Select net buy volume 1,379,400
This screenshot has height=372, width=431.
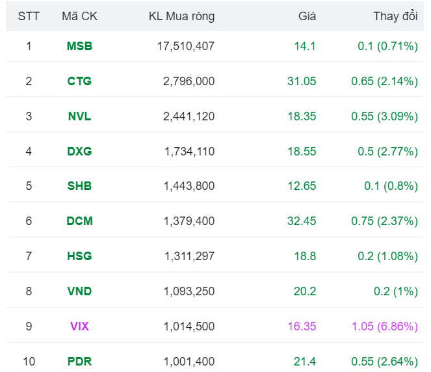(x=189, y=221)
